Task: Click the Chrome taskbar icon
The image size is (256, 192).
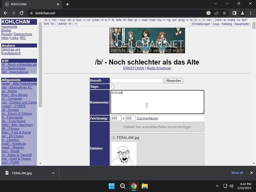Action: (x=134, y=186)
